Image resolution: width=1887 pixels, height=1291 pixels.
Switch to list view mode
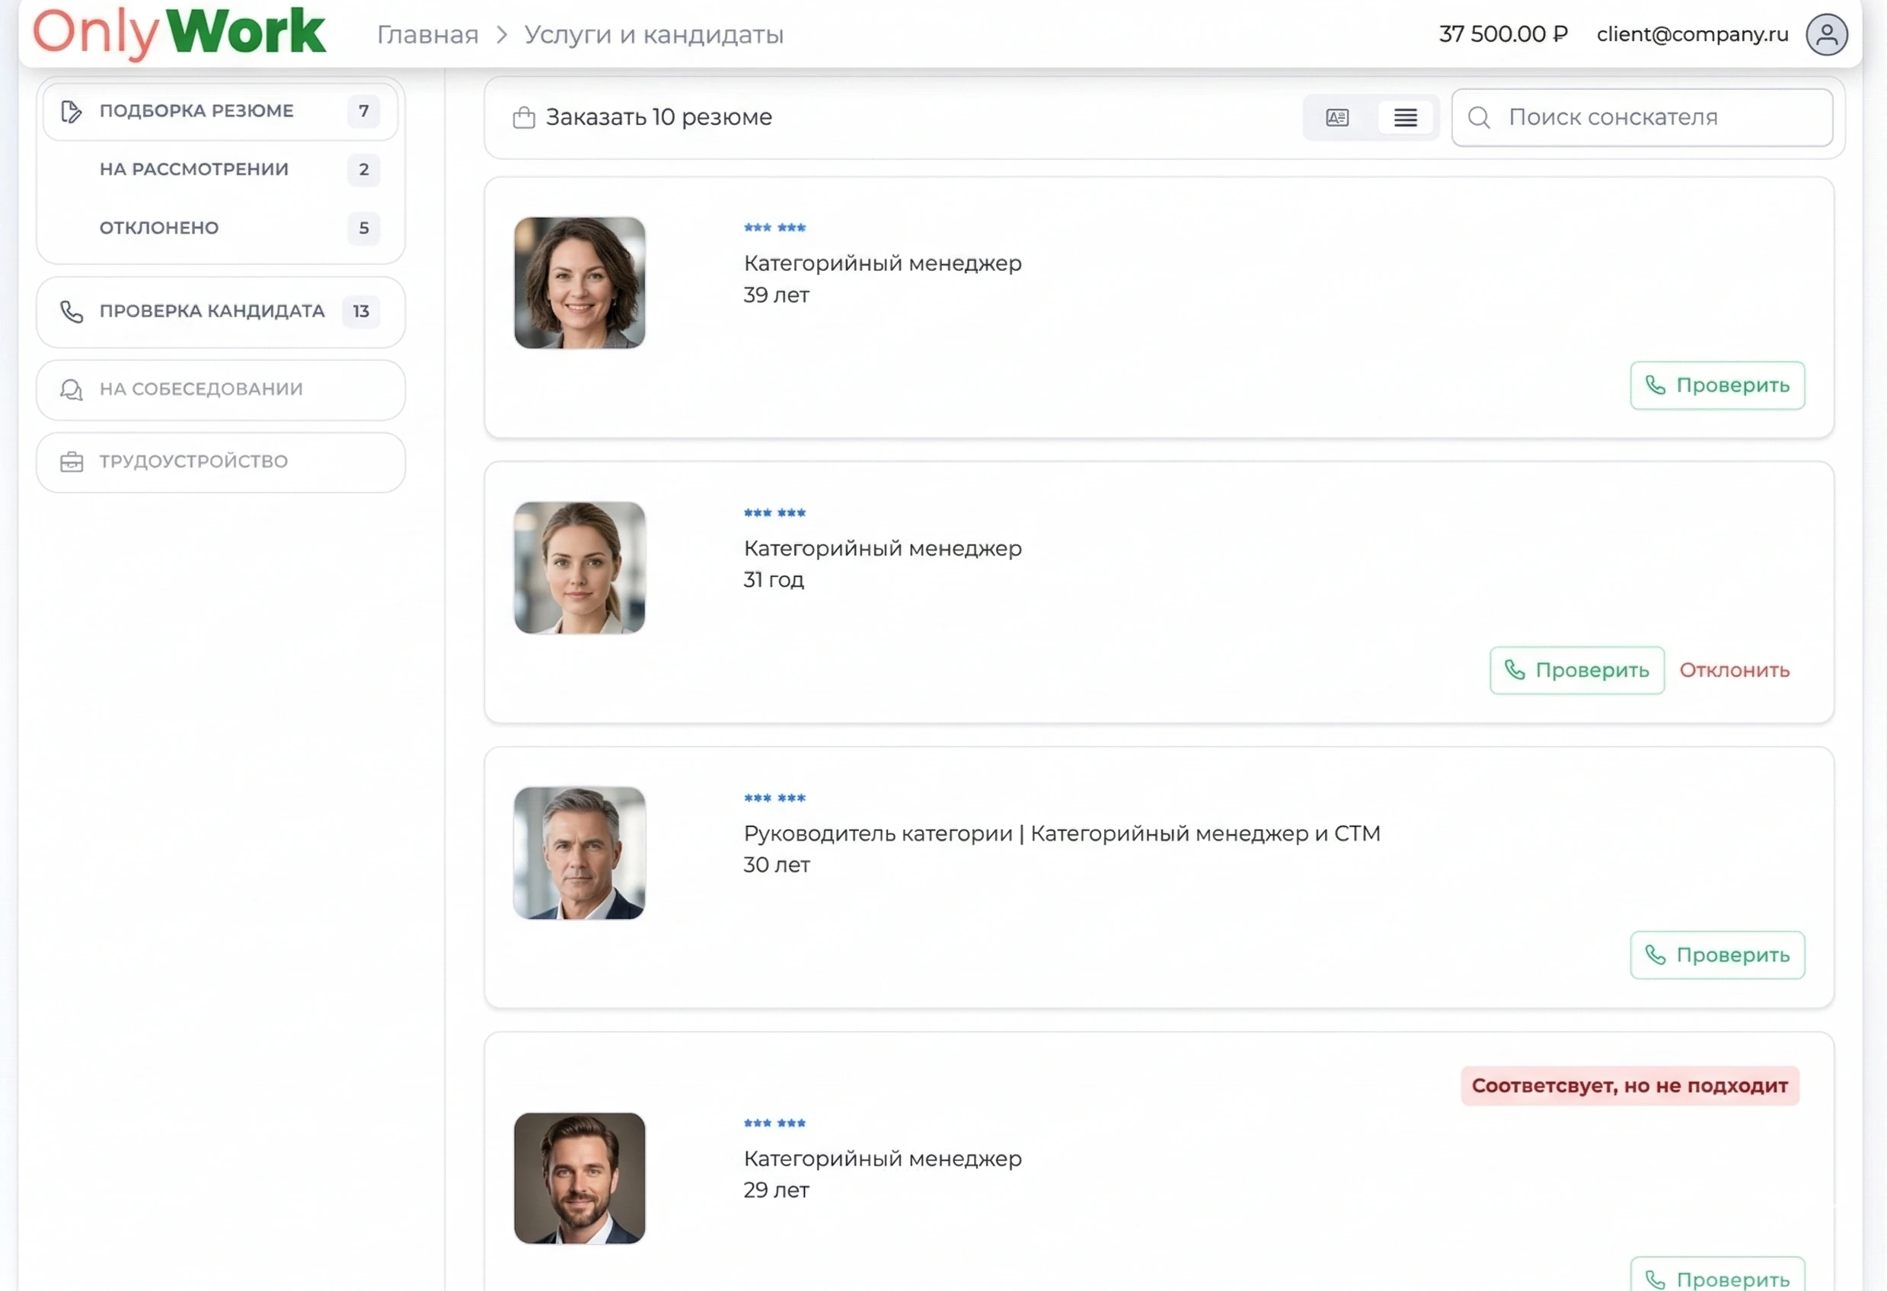[1406, 117]
